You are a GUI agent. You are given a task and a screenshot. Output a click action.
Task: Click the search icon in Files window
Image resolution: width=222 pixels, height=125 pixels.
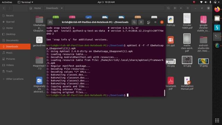point(168,8)
